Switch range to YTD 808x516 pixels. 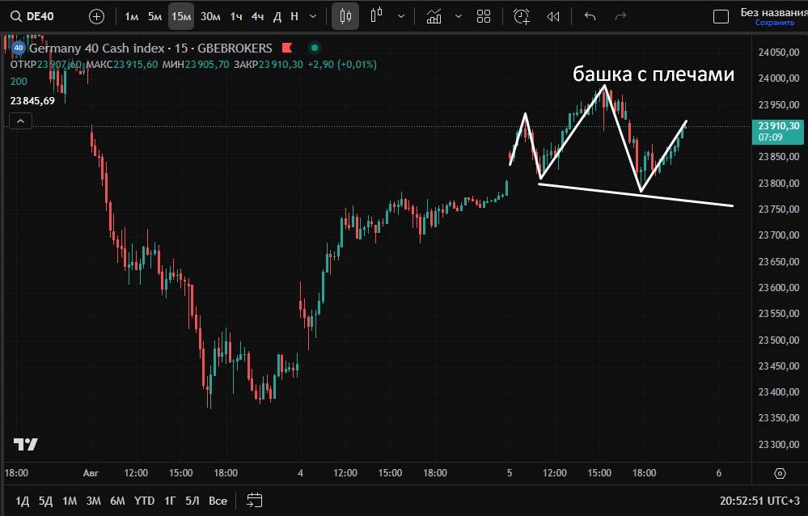point(145,501)
